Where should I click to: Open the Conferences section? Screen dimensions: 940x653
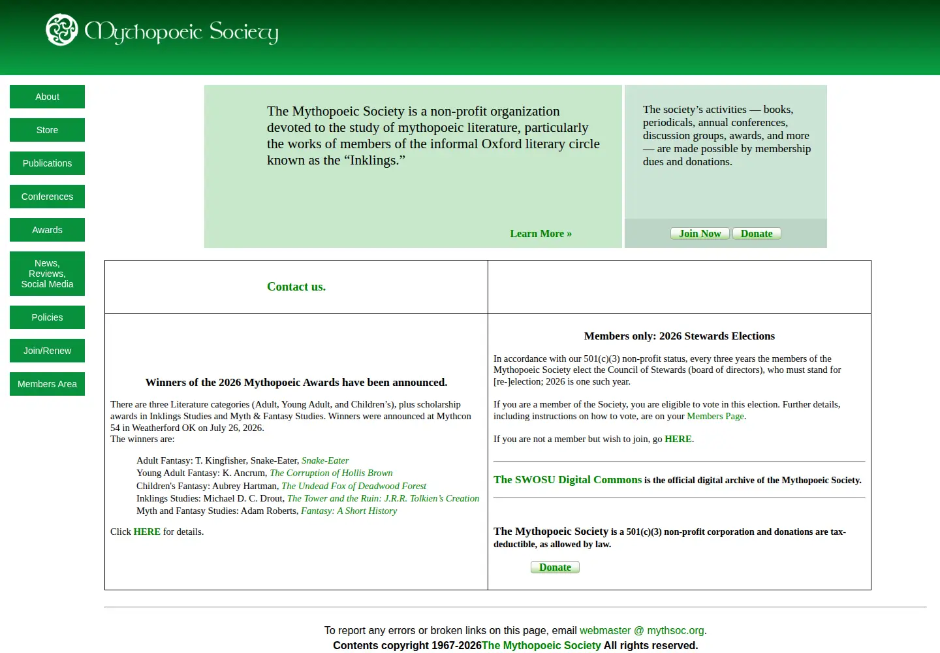[47, 197]
